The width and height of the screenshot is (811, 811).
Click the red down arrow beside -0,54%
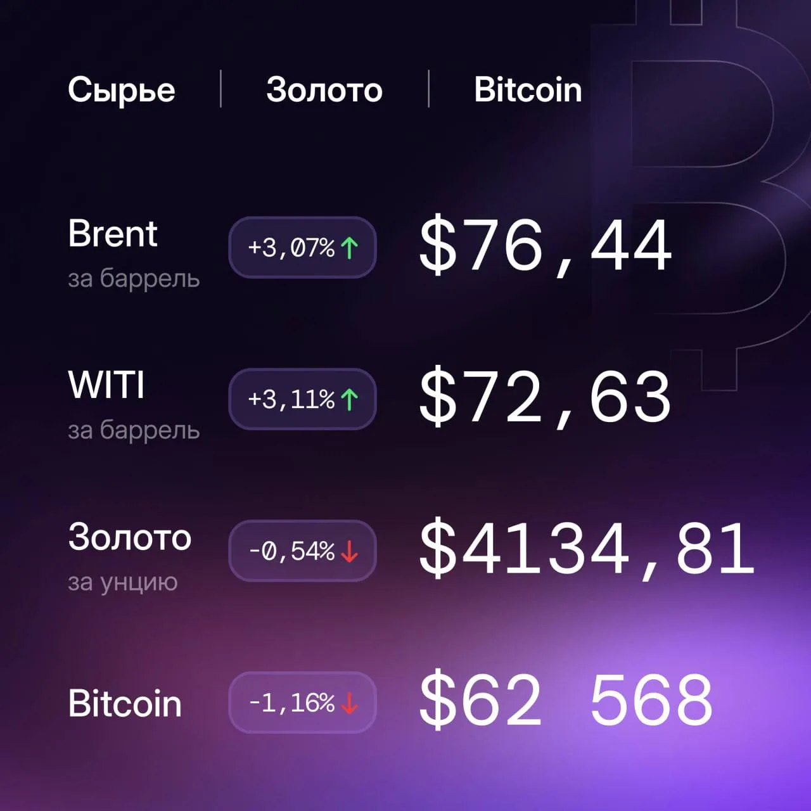click(349, 551)
